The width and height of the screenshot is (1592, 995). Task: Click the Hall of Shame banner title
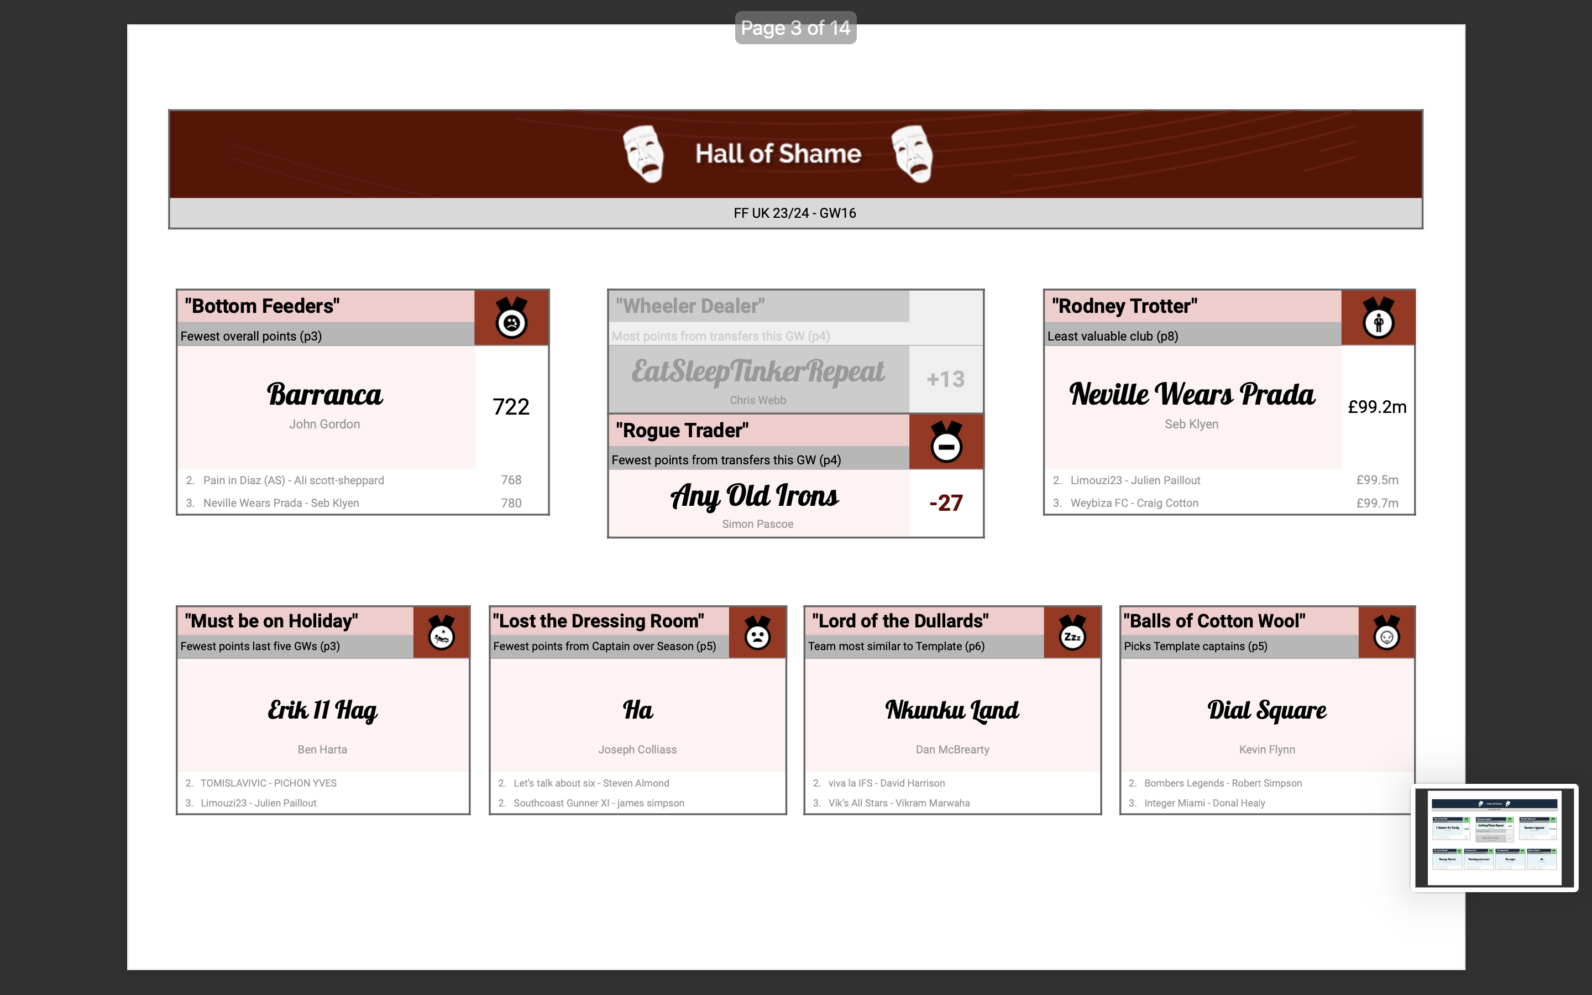(778, 154)
